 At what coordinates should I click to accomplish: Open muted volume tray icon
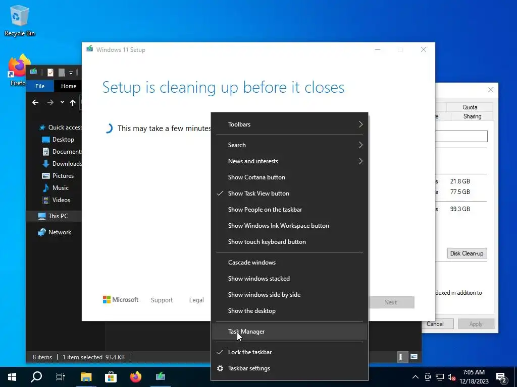tap(452, 377)
